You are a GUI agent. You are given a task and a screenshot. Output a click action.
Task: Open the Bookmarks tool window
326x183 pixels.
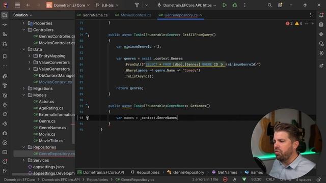[x=5, y=56]
